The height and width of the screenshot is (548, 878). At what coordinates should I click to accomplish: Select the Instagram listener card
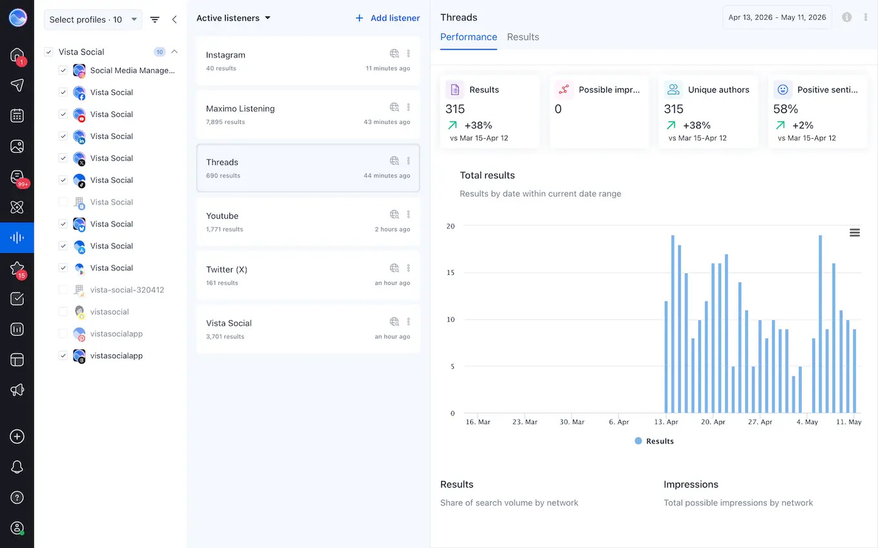(308, 61)
